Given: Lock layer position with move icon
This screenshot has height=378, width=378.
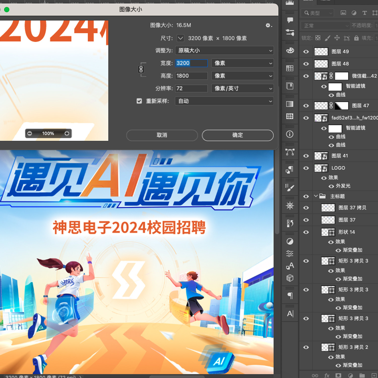Looking at the screenshot, I should click(337, 38).
